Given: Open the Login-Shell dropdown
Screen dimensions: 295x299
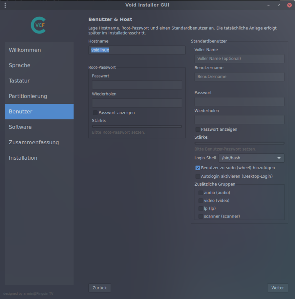Looking at the screenshot, I should (251, 158).
